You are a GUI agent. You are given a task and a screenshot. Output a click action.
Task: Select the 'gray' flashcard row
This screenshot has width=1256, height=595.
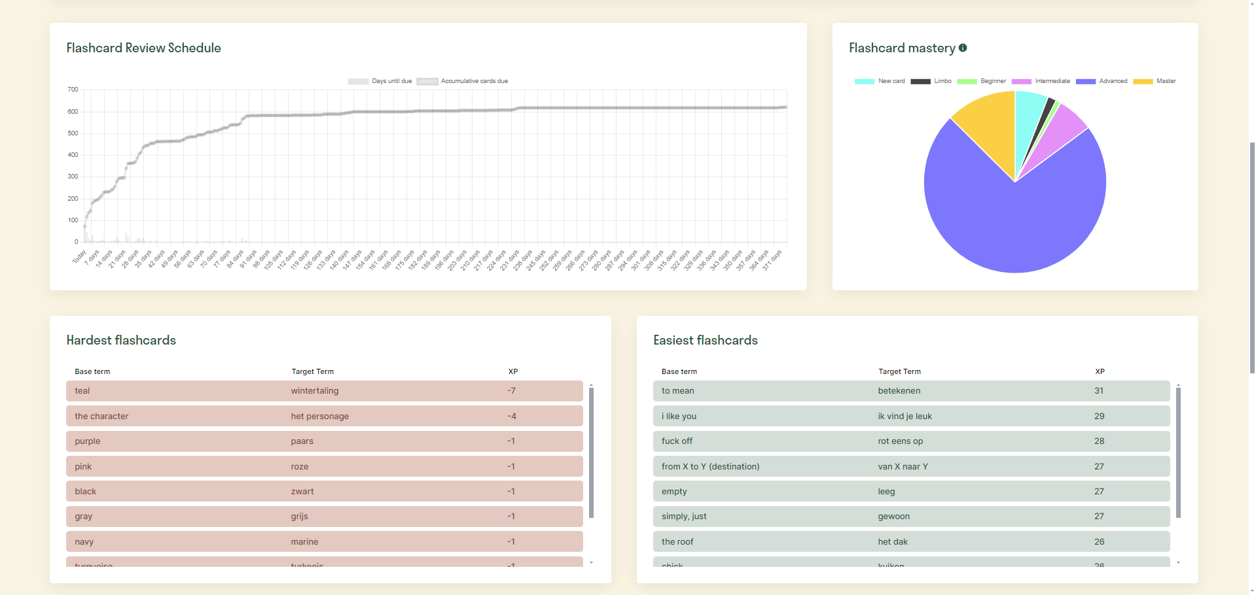coord(325,517)
